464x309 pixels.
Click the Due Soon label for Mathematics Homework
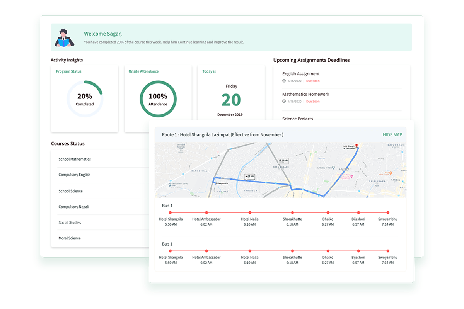(313, 102)
